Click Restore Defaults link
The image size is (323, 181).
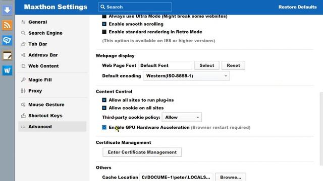click(x=297, y=7)
